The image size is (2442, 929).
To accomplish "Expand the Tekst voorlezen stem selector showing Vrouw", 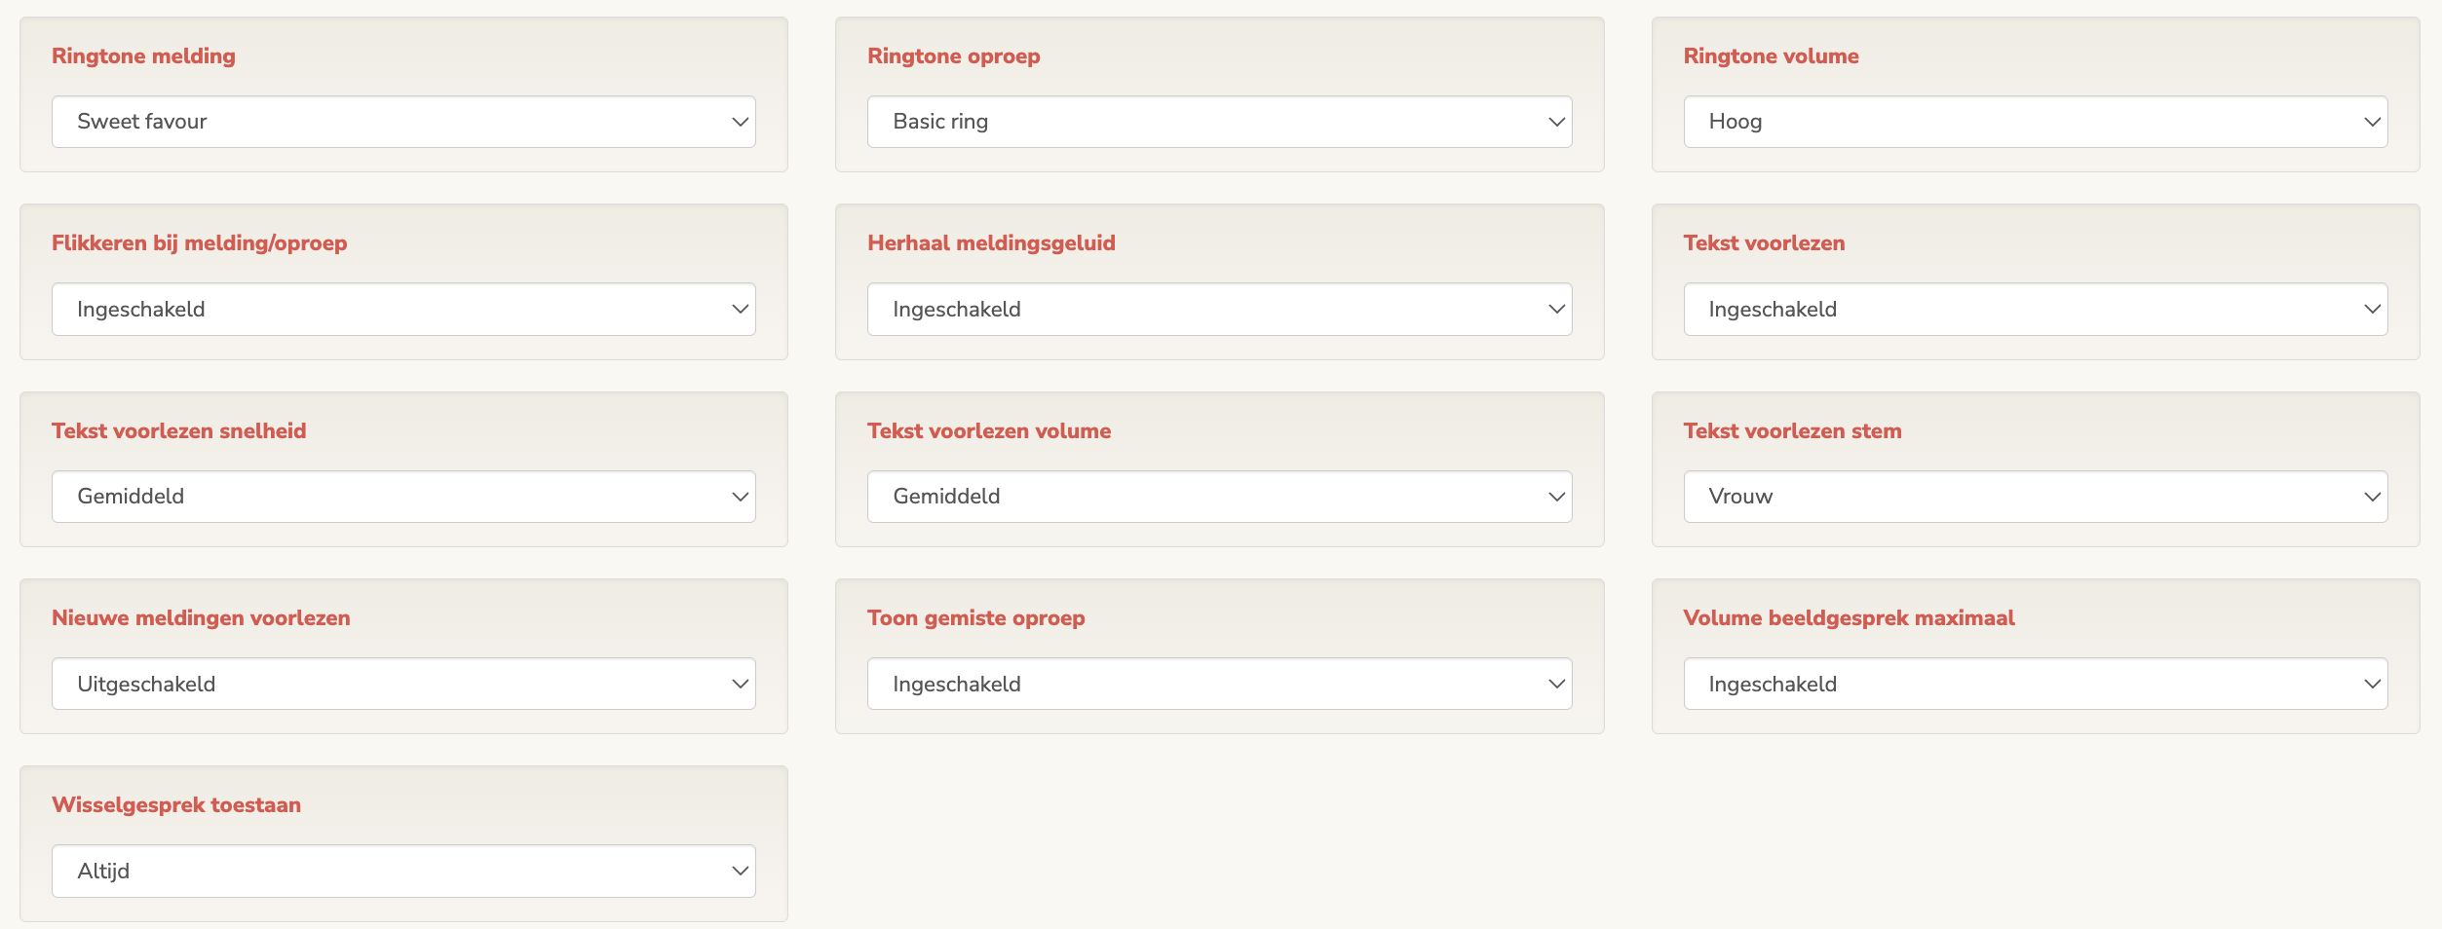I will (x=2035, y=496).
